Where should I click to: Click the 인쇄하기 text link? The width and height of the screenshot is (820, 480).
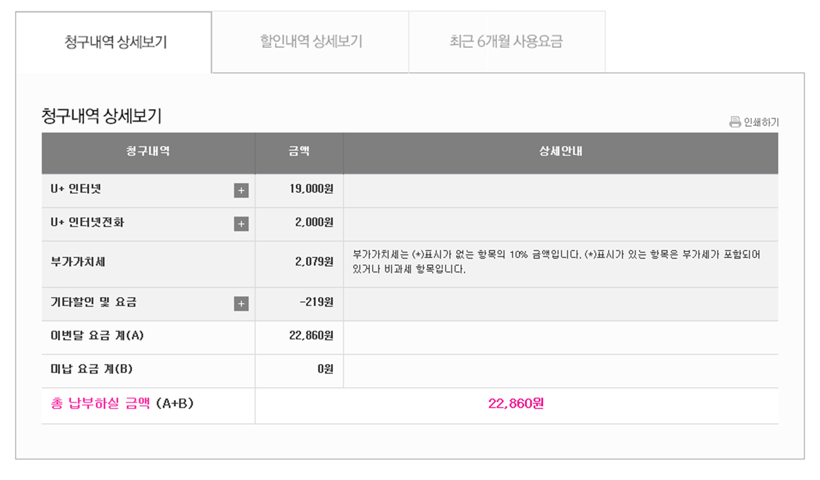coord(761,122)
